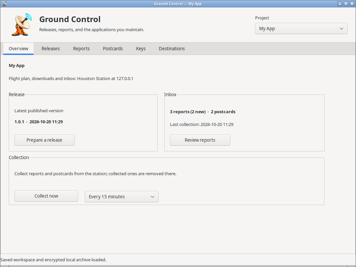356x267 pixels.
Task: Select the Keys tab
Action: point(141,49)
